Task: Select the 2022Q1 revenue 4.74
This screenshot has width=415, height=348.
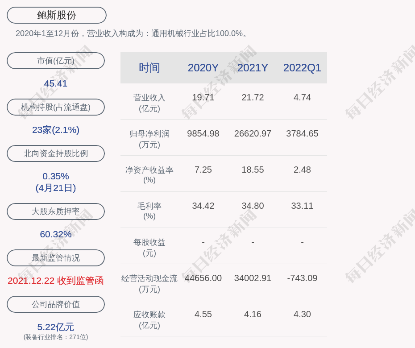Action: (302, 97)
